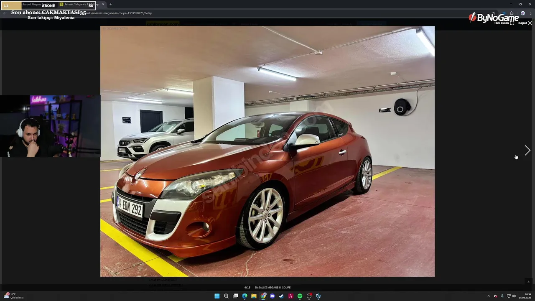Open microphone tray icon
The height and width of the screenshot is (301, 535).
(502, 296)
